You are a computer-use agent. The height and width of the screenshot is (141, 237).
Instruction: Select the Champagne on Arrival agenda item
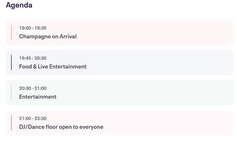coord(48,36)
